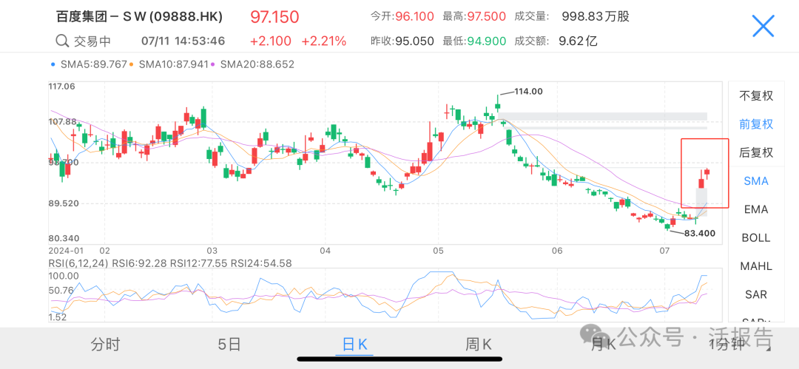Turn on the BOLL indicator
Screen dimensions: 799x369
(x=755, y=237)
